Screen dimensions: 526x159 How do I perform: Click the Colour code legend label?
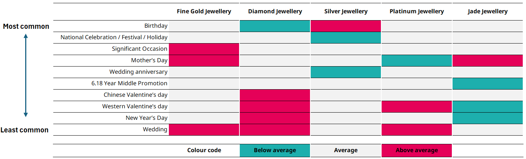point(204,150)
